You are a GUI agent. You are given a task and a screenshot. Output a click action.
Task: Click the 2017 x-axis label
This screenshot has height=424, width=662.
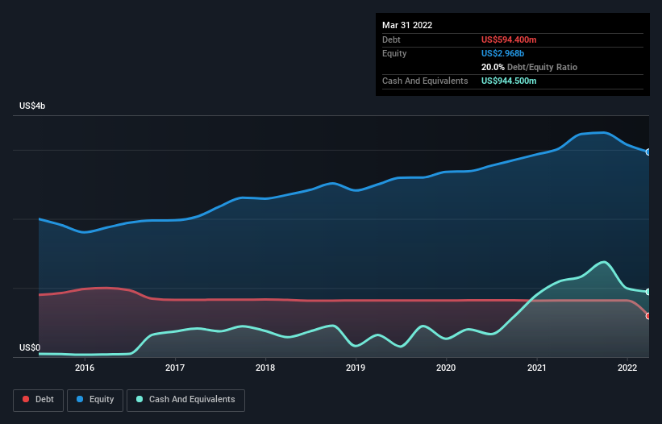(175, 368)
